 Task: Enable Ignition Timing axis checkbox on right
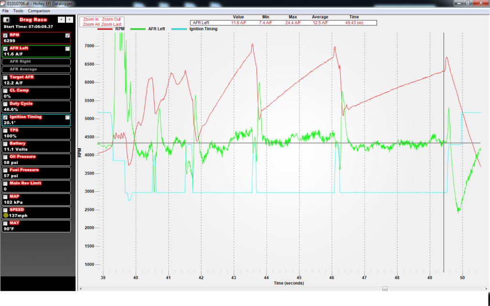coord(67,117)
